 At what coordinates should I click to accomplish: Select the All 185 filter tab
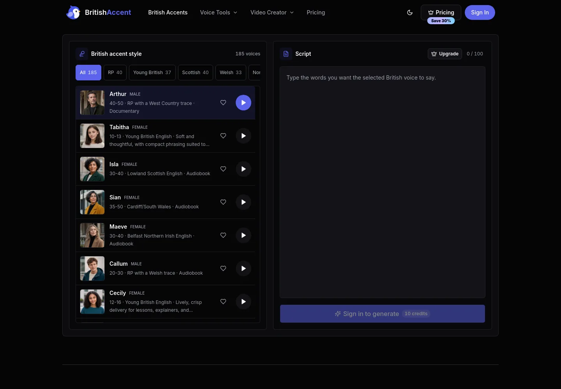(88, 73)
